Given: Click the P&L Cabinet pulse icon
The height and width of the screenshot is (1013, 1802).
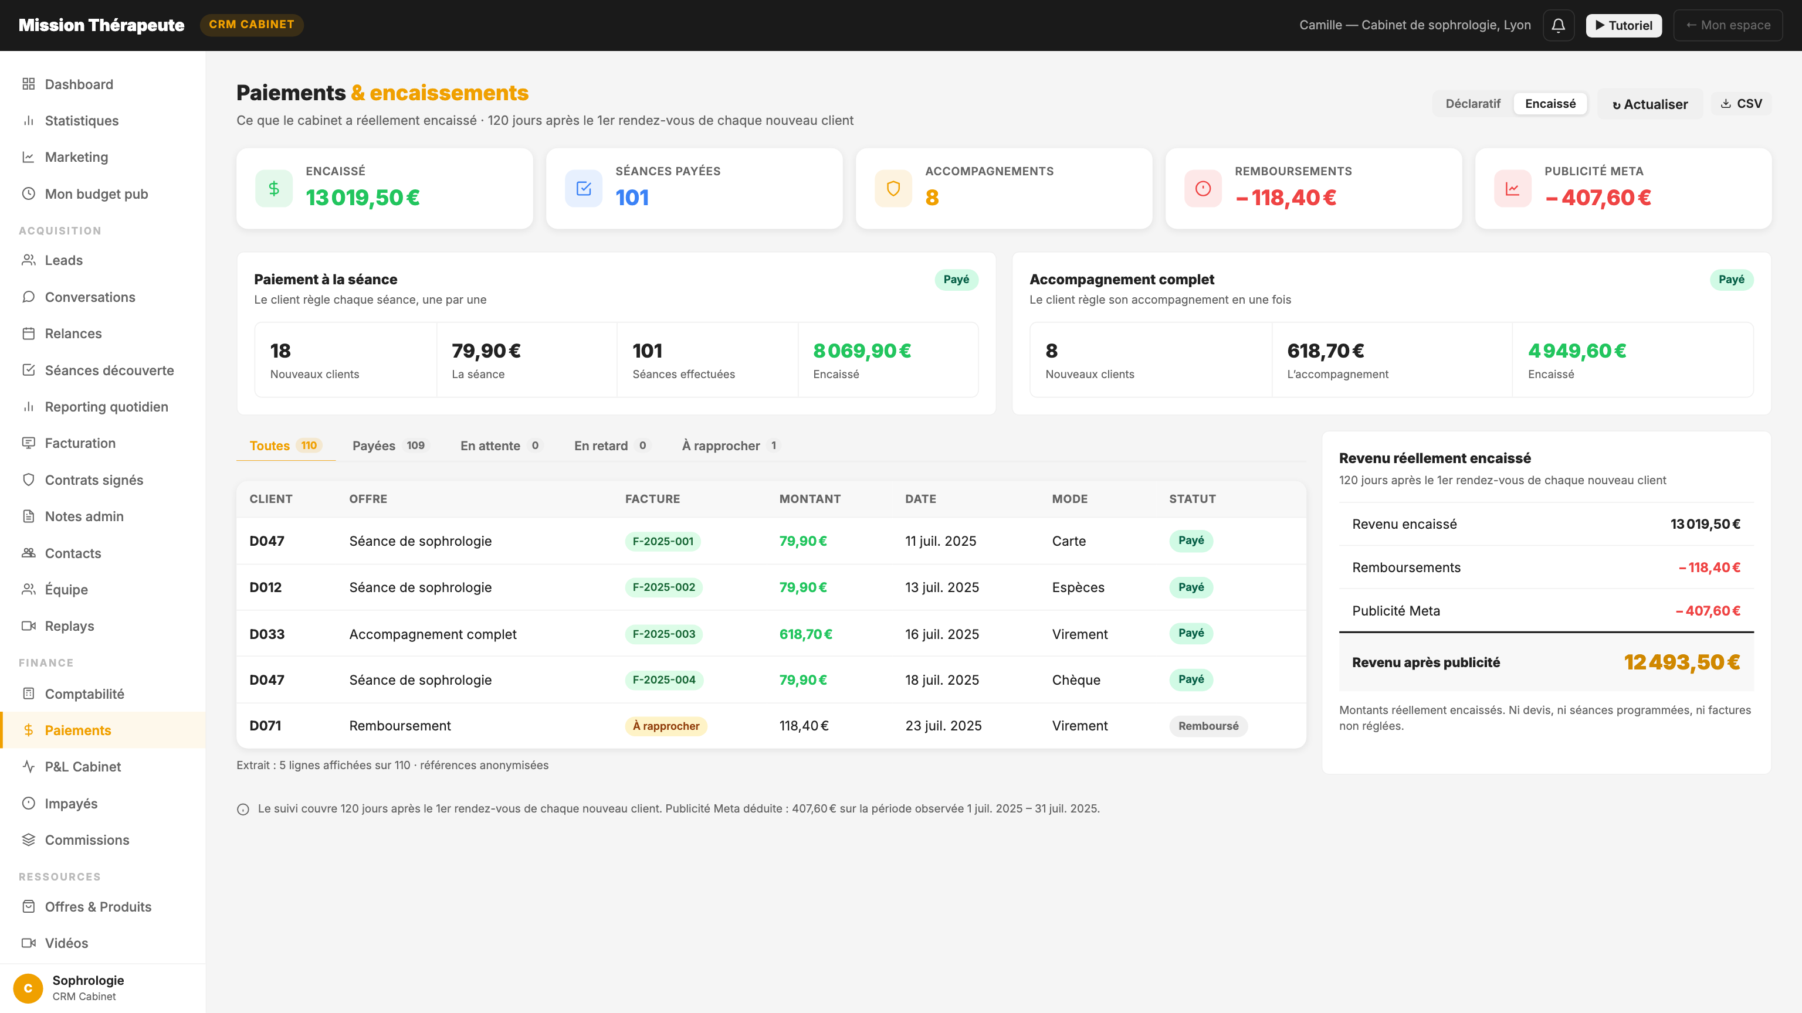Looking at the screenshot, I should [x=29, y=766].
